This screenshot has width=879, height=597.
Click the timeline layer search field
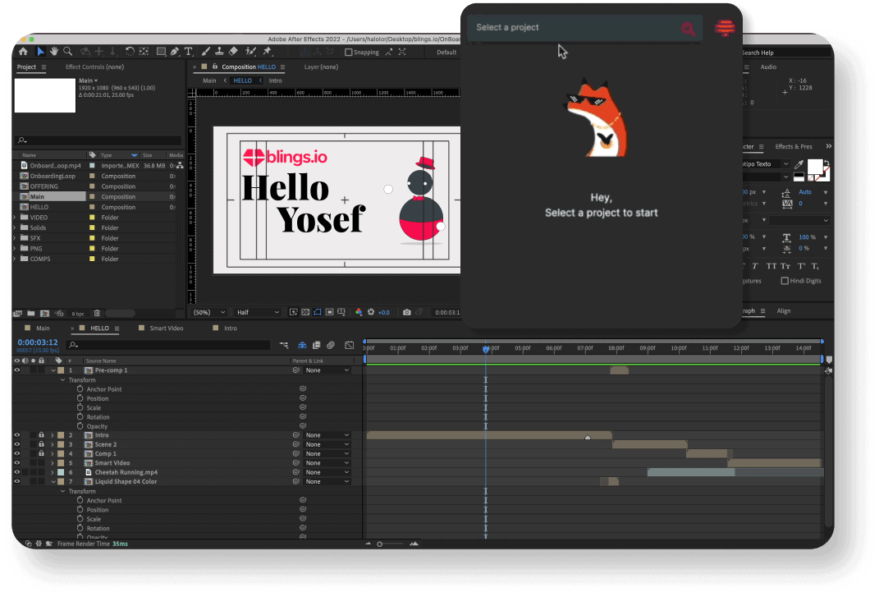click(168, 345)
